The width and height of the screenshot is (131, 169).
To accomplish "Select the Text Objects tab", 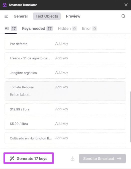I will (47, 16).
